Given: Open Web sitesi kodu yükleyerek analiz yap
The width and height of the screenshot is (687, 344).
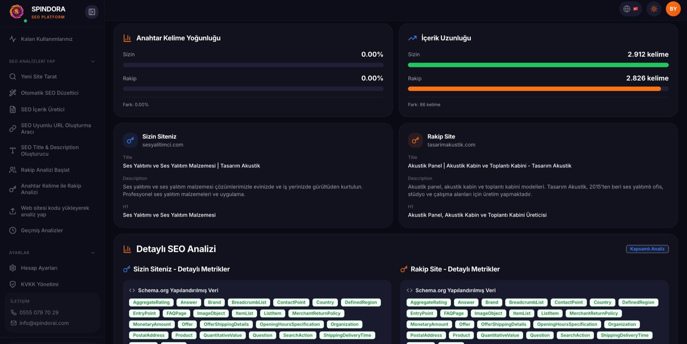Looking at the screenshot, I should point(55,211).
